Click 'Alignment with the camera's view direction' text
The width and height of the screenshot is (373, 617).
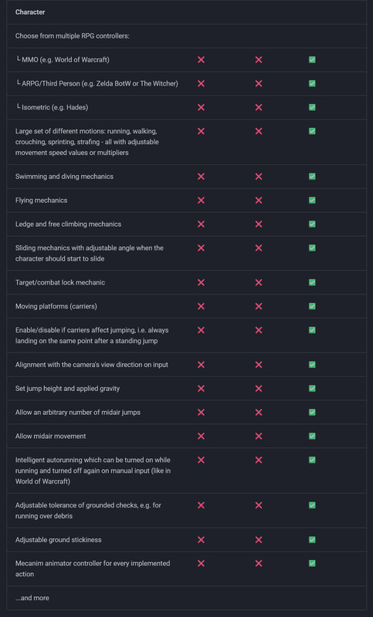point(92,365)
